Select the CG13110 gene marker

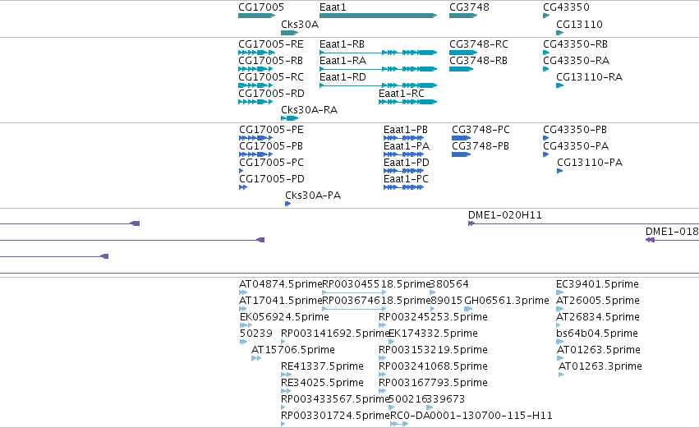pos(560,33)
